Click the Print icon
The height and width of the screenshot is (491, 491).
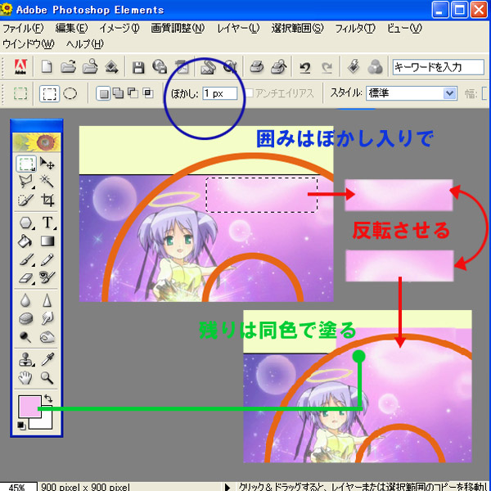point(257,67)
